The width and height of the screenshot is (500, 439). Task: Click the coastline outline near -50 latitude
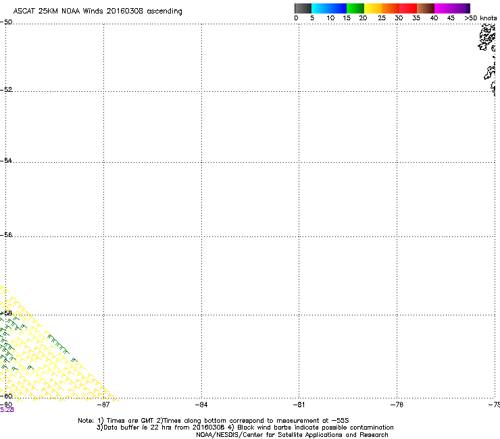coord(487,37)
